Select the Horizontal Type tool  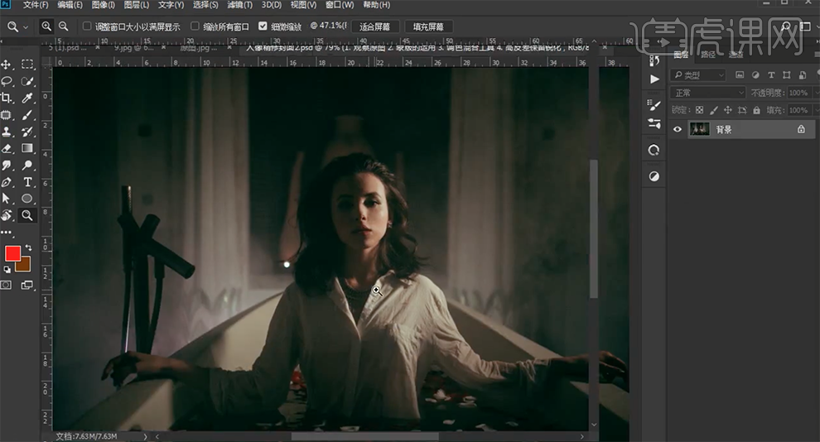[x=27, y=182]
